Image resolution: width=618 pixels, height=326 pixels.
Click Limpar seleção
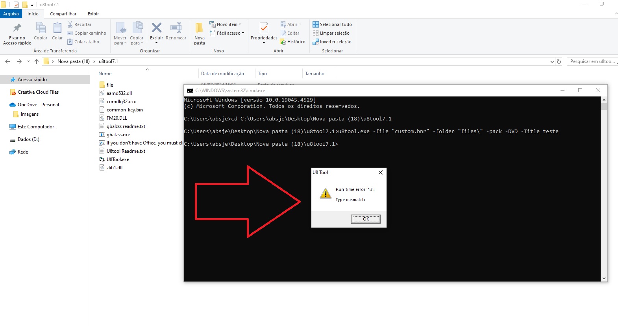point(331,33)
